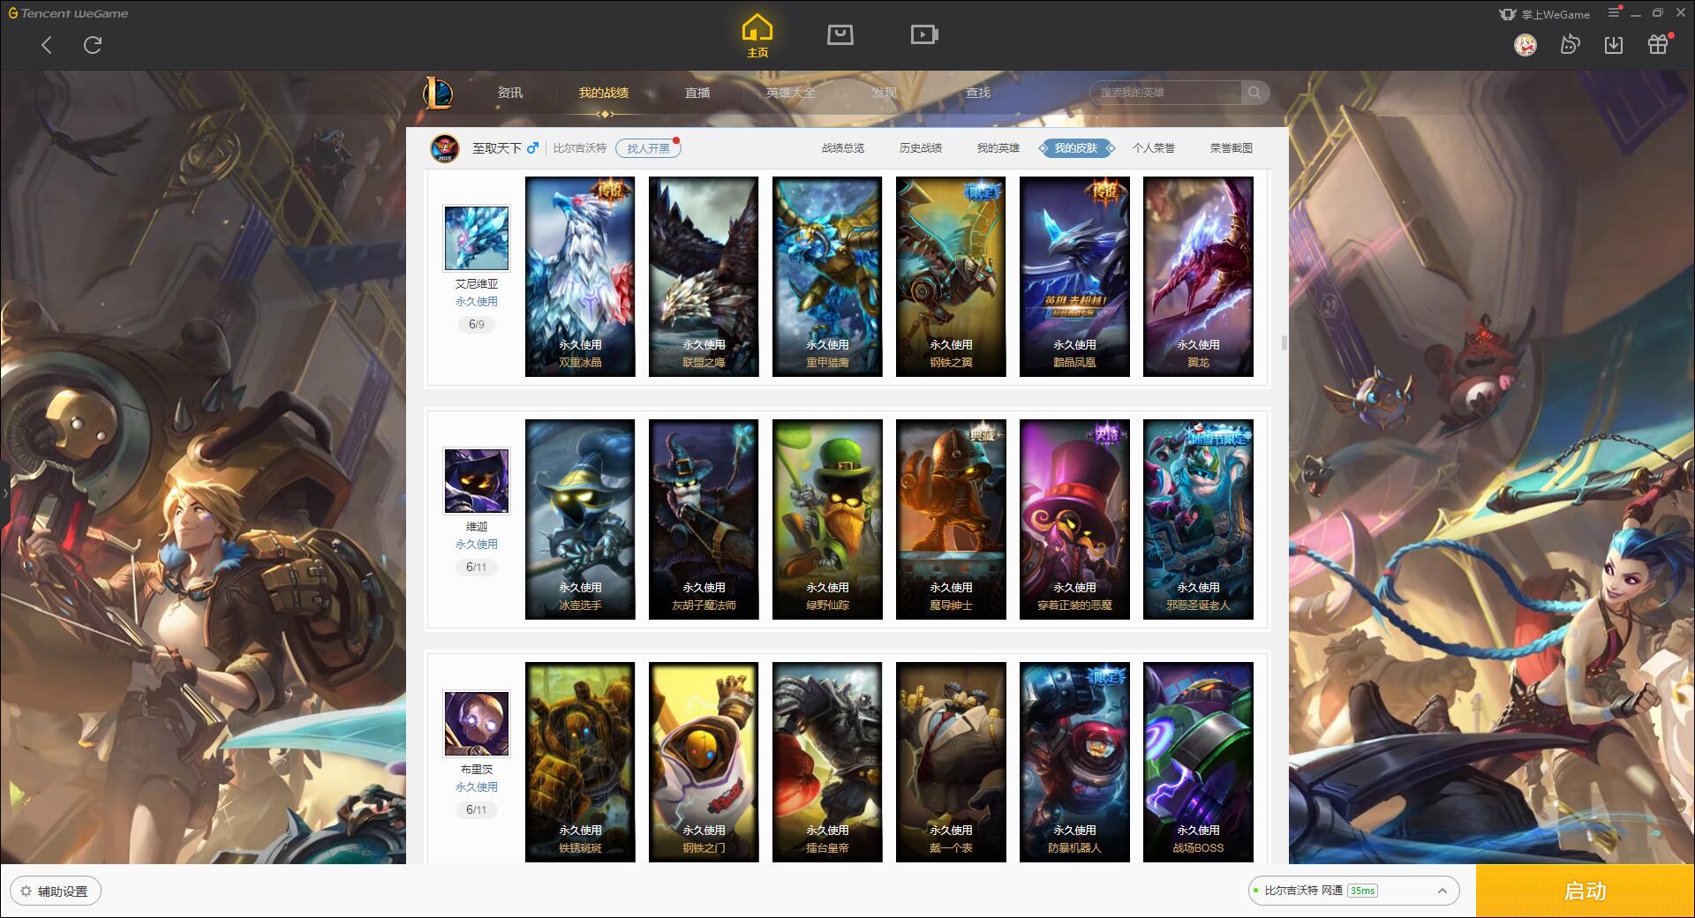This screenshot has height=918, width=1695.
Task: Switch to 历史战绩 sub-tab
Action: click(921, 148)
